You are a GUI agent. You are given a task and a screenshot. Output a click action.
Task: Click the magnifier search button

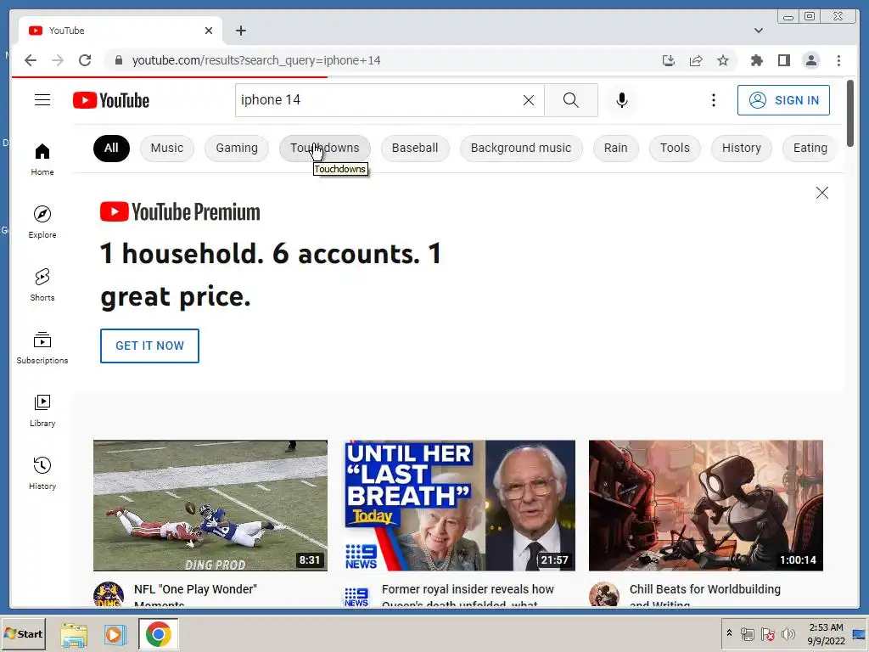(571, 100)
